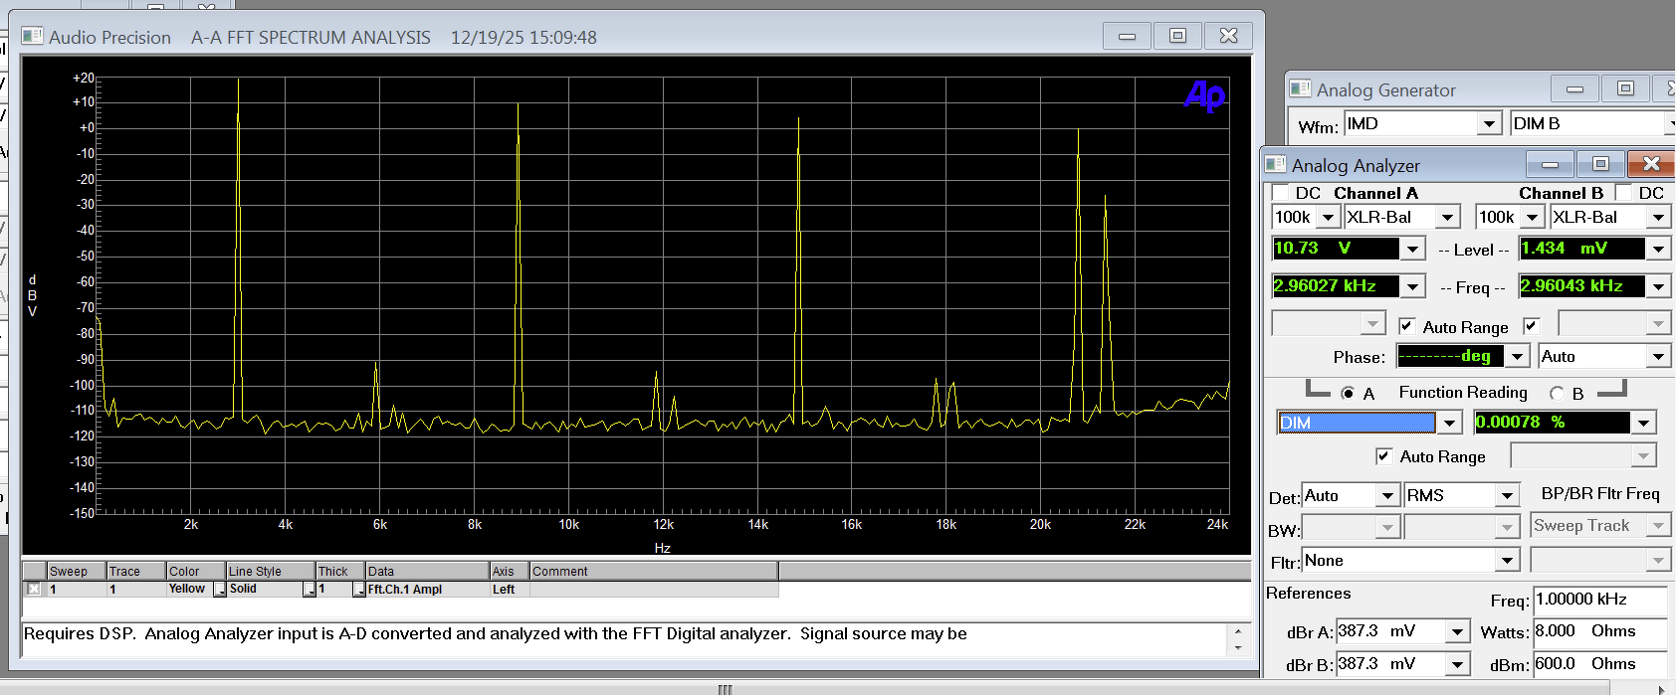Click the Color column header
Image resolution: width=1676 pixels, height=695 pixels.
pos(196,571)
